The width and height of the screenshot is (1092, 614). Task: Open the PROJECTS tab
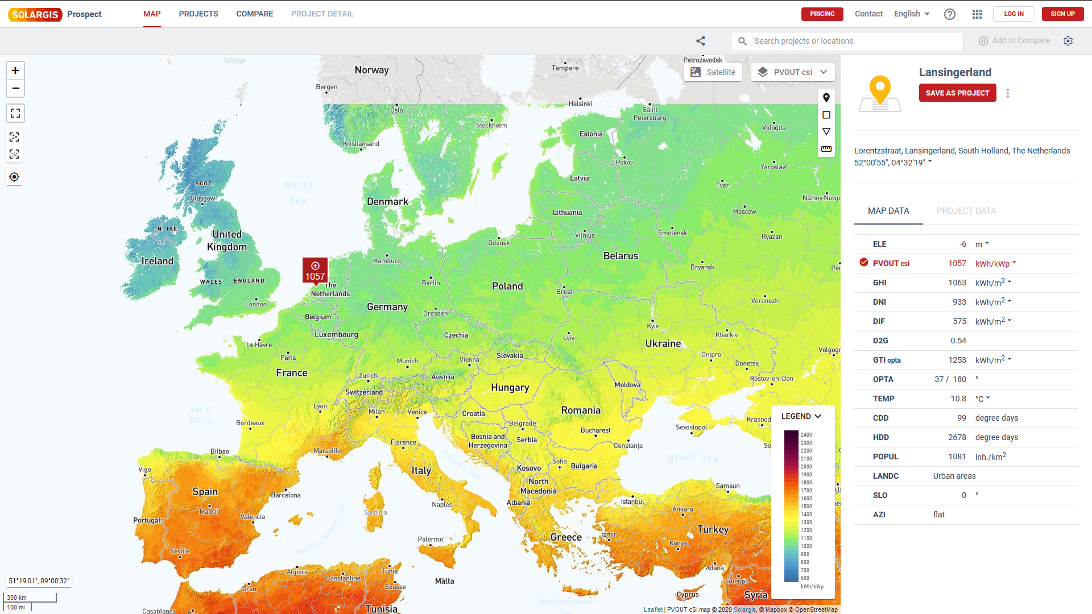[198, 14]
